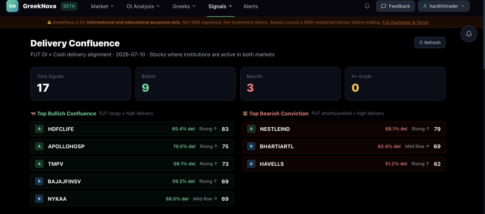Open the TMPV stock row
This screenshot has height=214, width=485.
coord(132,164)
